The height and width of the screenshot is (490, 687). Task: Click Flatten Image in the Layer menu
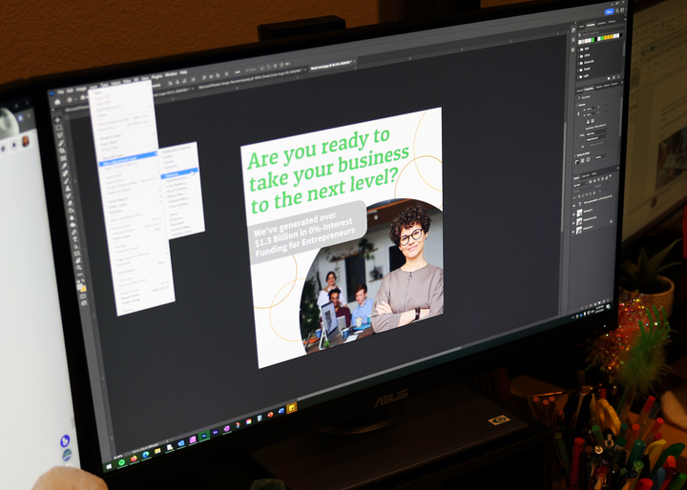pyautogui.click(x=131, y=301)
